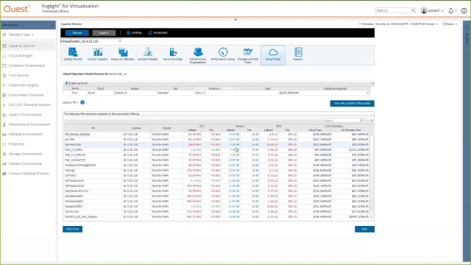Click the 'What is fit?' info icon

coord(82,102)
